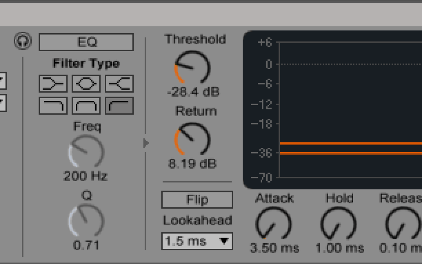The image size is (422, 264).
Task: Choose the highpass filter type
Action: coord(119,106)
